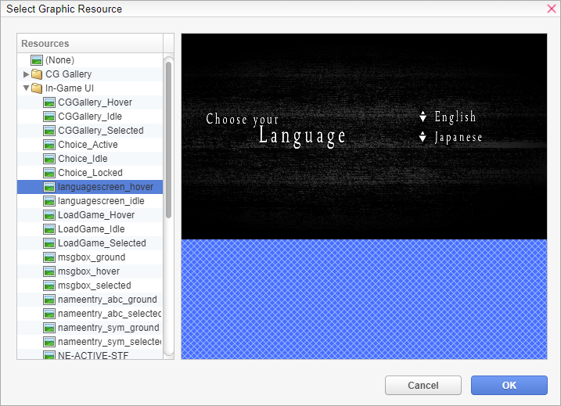This screenshot has width=561, height=406.
Task: Select the NE-ACTIVE-STF resource row
Action: pos(90,355)
